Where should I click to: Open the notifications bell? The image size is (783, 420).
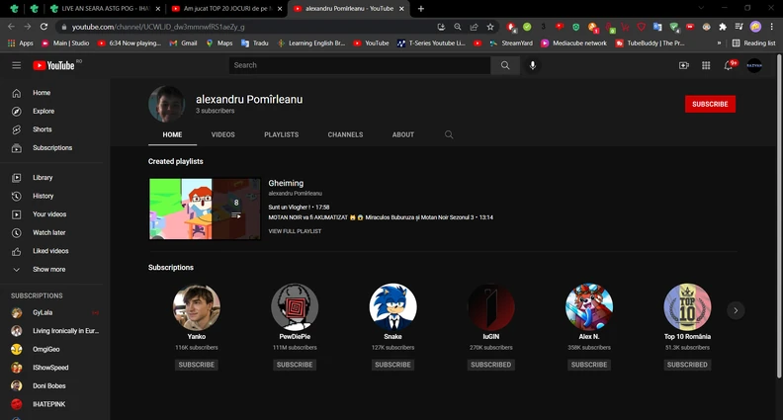pyautogui.click(x=729, y=65)
